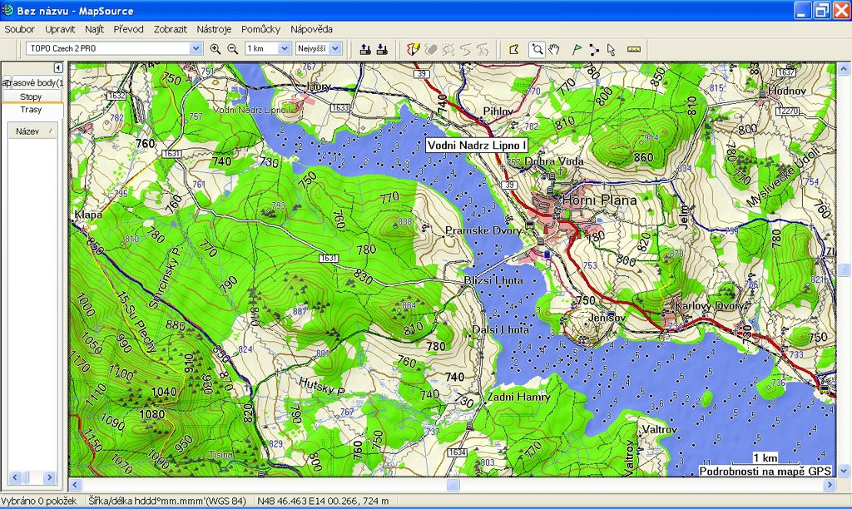852x509 pixels.
Task: Open the Převod menu
Action: tap(128, 29)
